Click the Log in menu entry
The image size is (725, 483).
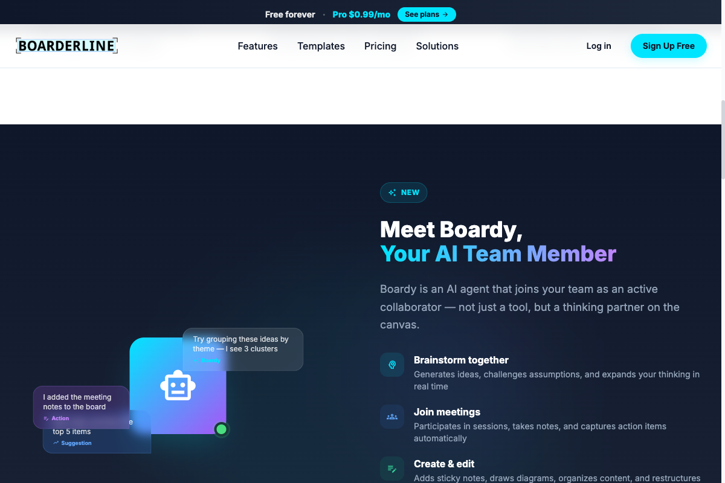pyautogui.click(x=598, y=46)
